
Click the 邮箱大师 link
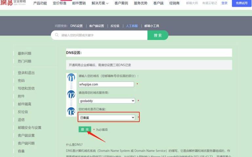[192, 3]
